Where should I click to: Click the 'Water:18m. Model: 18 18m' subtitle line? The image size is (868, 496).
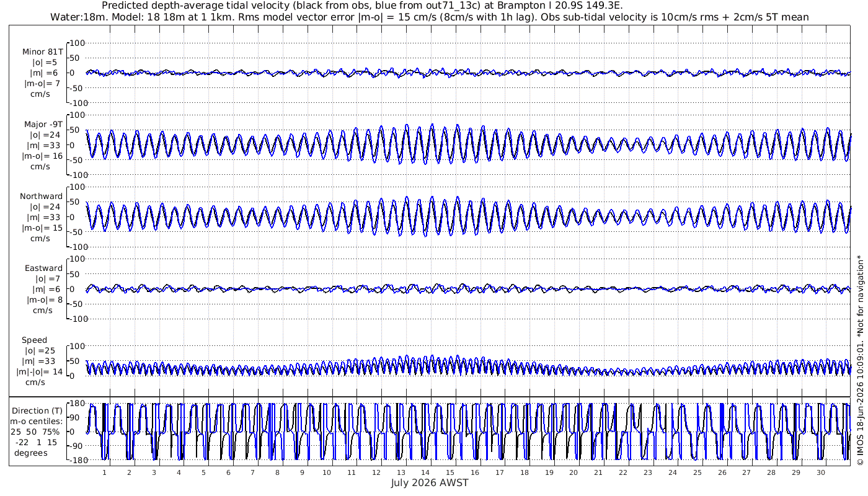click(x=430, y=17)
